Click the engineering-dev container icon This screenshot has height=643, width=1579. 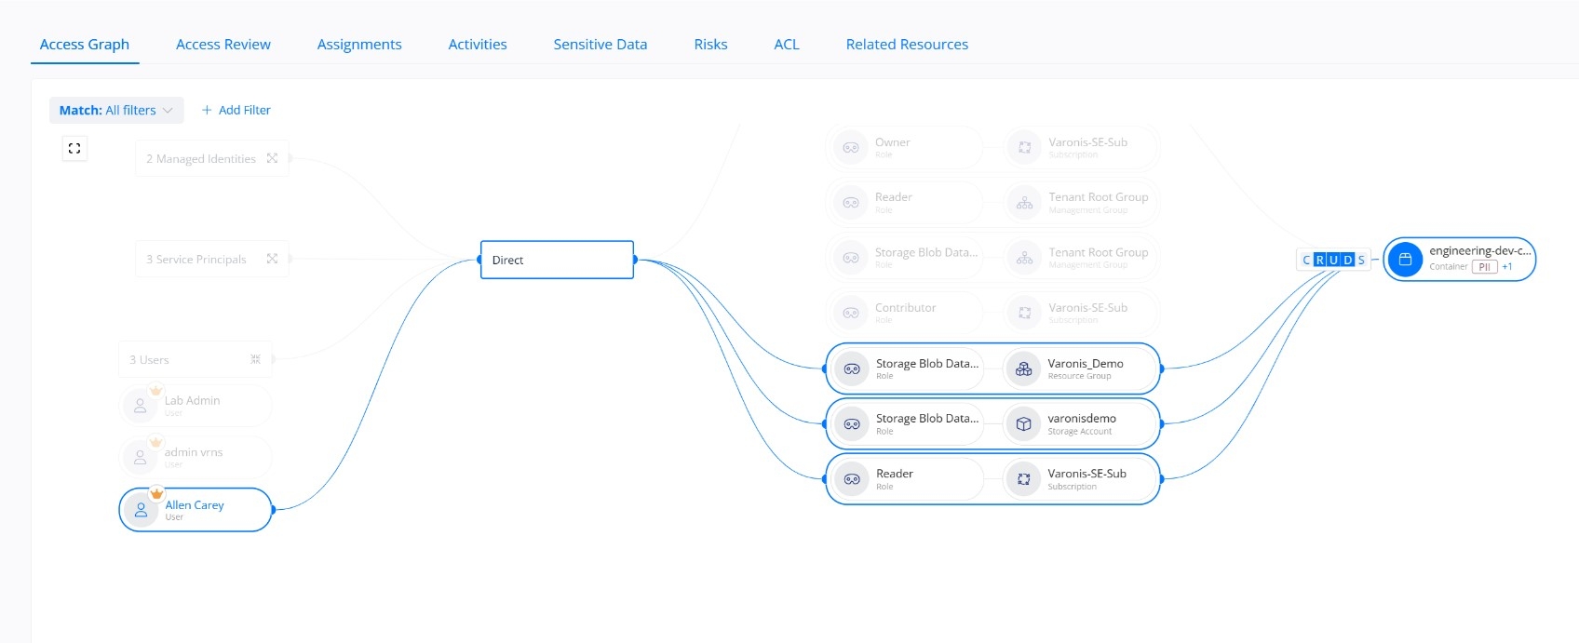[x=1405, y=260]
